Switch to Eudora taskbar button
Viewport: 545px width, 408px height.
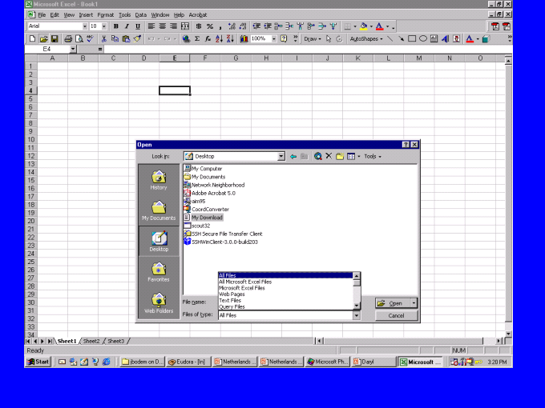tap(187, 362)
